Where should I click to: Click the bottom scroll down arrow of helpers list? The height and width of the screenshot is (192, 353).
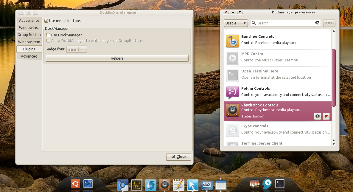(x=334, y=144)
